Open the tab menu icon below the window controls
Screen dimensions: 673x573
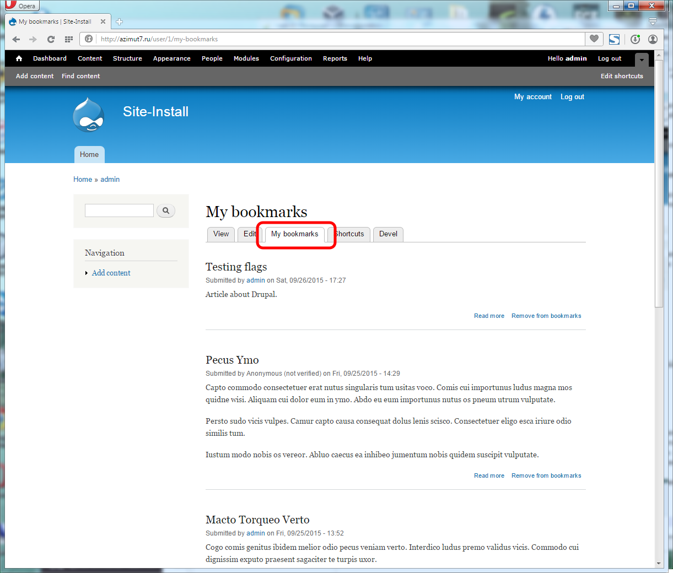(653, 21)
